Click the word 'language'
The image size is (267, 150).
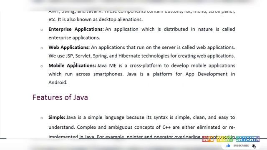coord(114,117)
